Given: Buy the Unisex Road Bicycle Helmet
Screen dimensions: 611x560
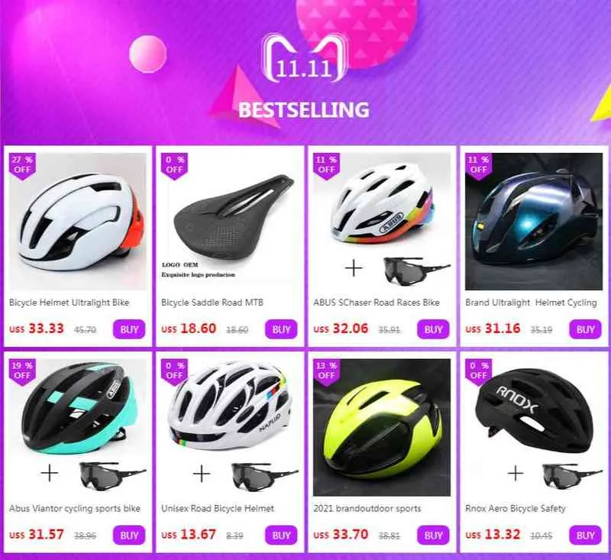Looking at the screenshot, I should click(x=281, y=535).
